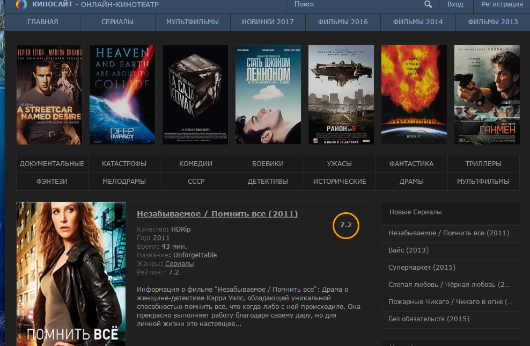Screen dimensions: 530x346
Task: Follow the 2011 year link
Action: tap(161, 238)
